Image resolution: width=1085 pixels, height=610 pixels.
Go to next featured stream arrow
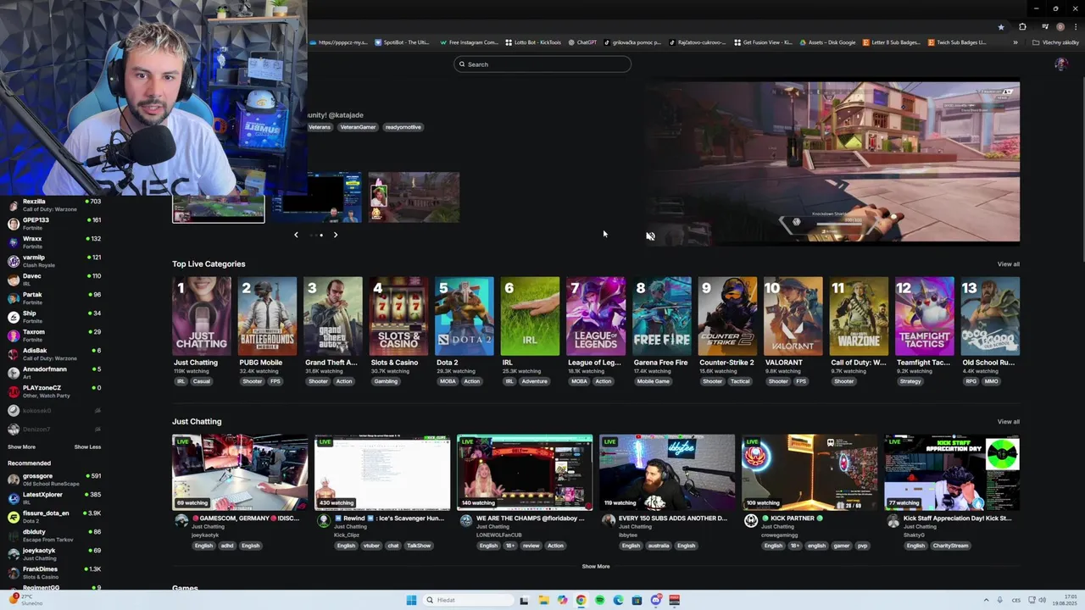(336, 235)
